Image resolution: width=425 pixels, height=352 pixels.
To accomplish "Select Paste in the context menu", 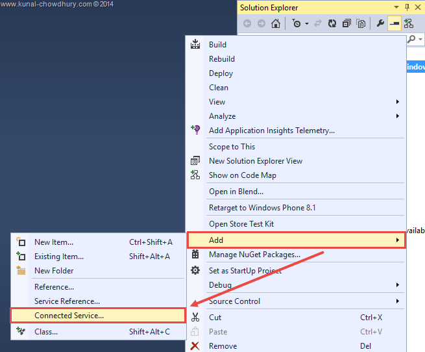I will pyautogui.click(x=297, y=332).
